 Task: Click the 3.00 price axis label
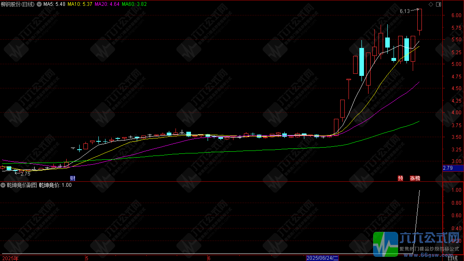coord(456,162)
